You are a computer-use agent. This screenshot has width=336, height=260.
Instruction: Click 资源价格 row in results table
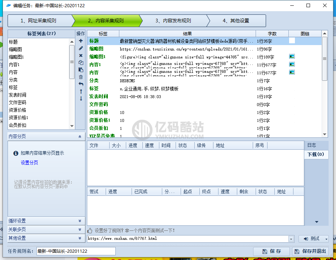pos(204,112)
